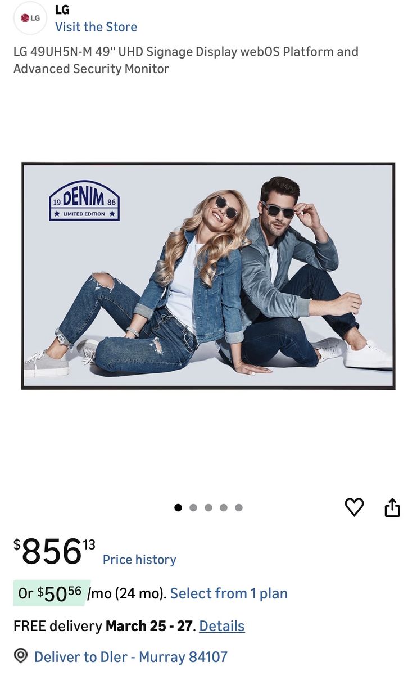Jump to the third image carousel dot
This screenshot has height=675, width=417.
tap(208, 507)
